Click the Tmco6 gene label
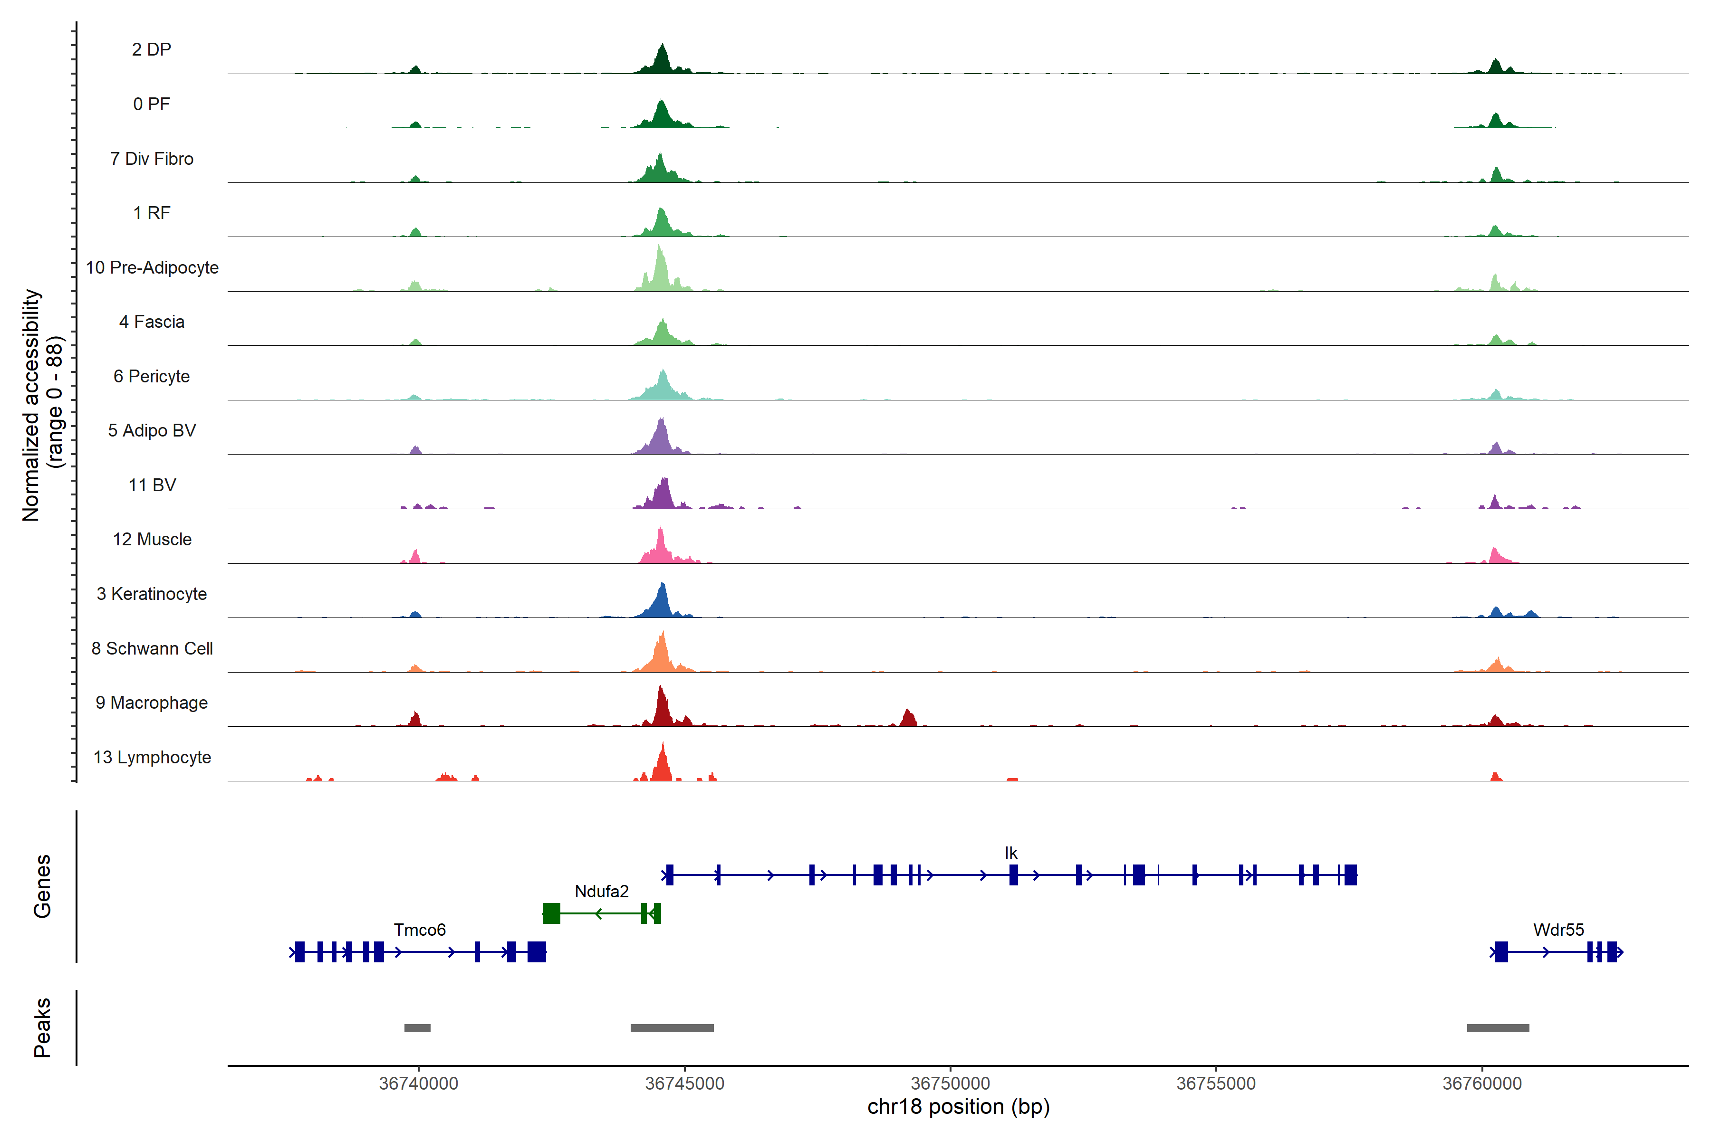The height and width of the screenshot is (1140, 1711). tap(419, 930)
